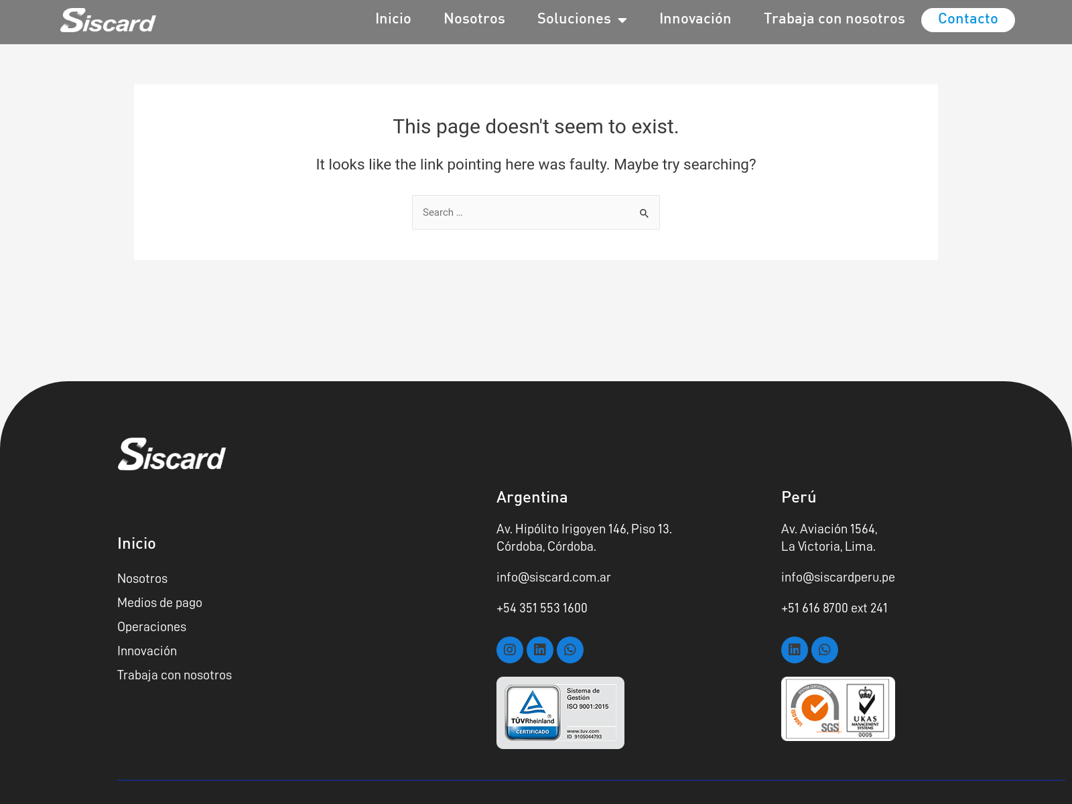Click the Contacto button

tap(968, 19)
